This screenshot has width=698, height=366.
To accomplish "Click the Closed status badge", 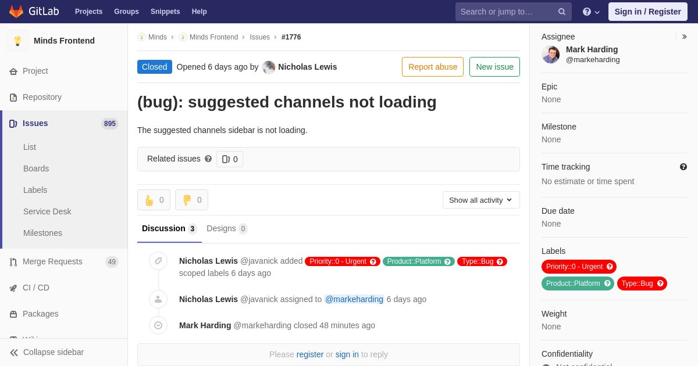I will (x=155, y=67).
